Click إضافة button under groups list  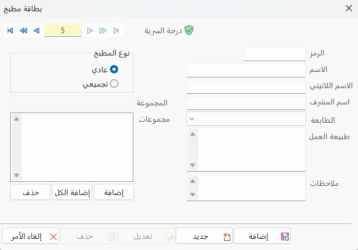click(x=114, y=192)
